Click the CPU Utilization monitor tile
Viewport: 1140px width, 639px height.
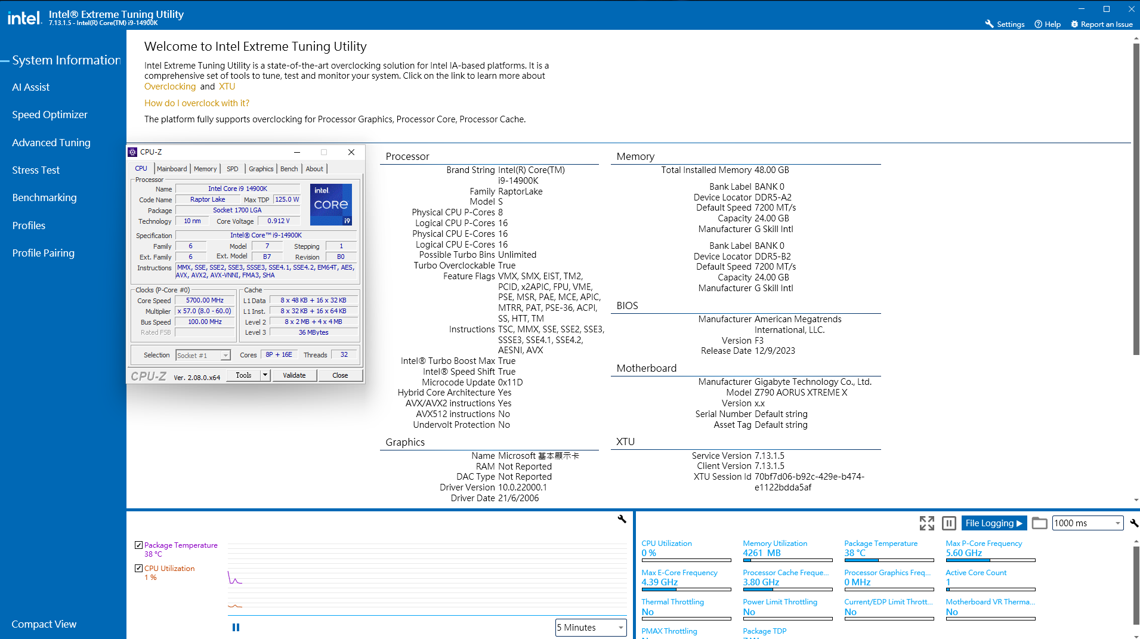click(686, 551)
